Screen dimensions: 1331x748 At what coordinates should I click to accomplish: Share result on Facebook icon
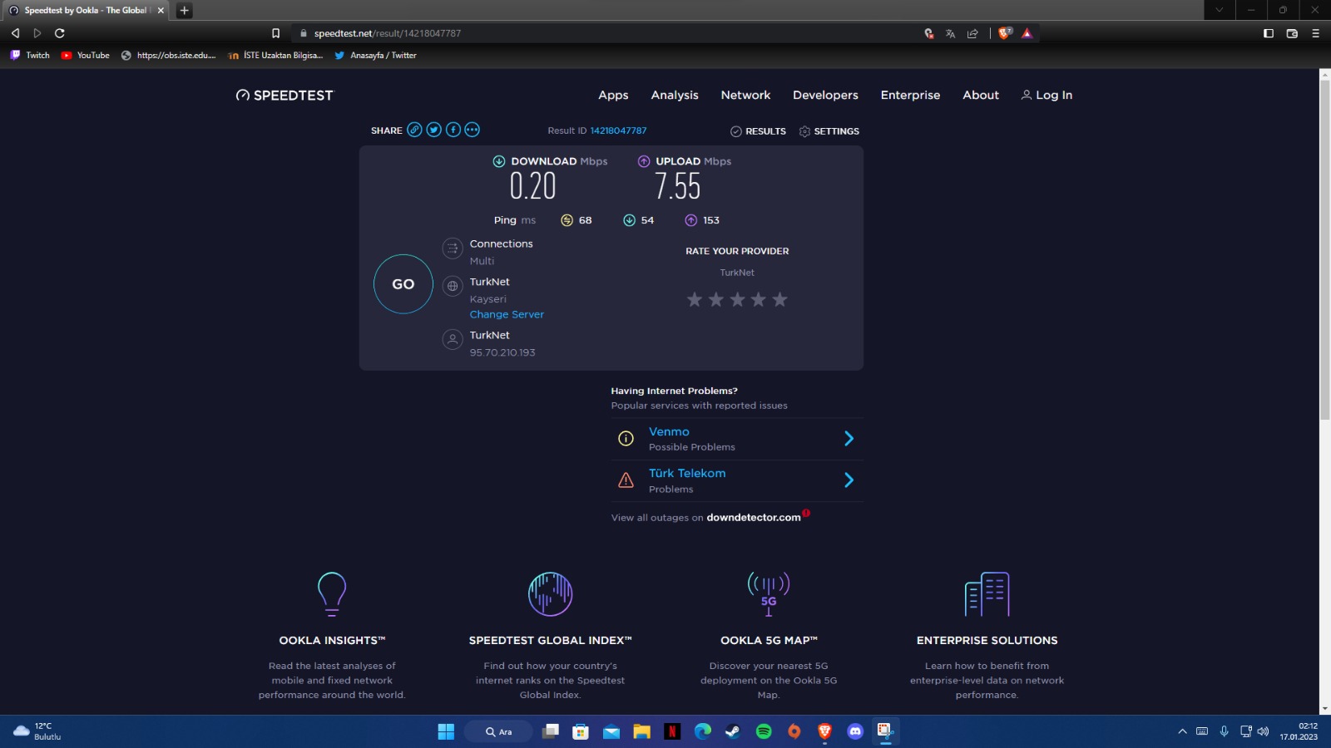coord(453,130)
